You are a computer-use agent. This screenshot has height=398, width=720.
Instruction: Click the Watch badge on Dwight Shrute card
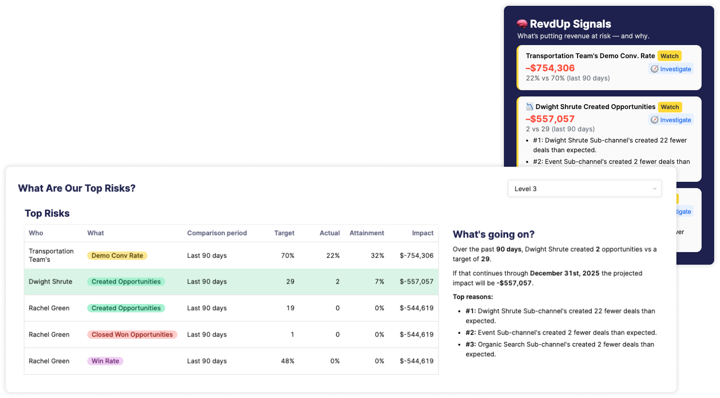tap(670, 107)
